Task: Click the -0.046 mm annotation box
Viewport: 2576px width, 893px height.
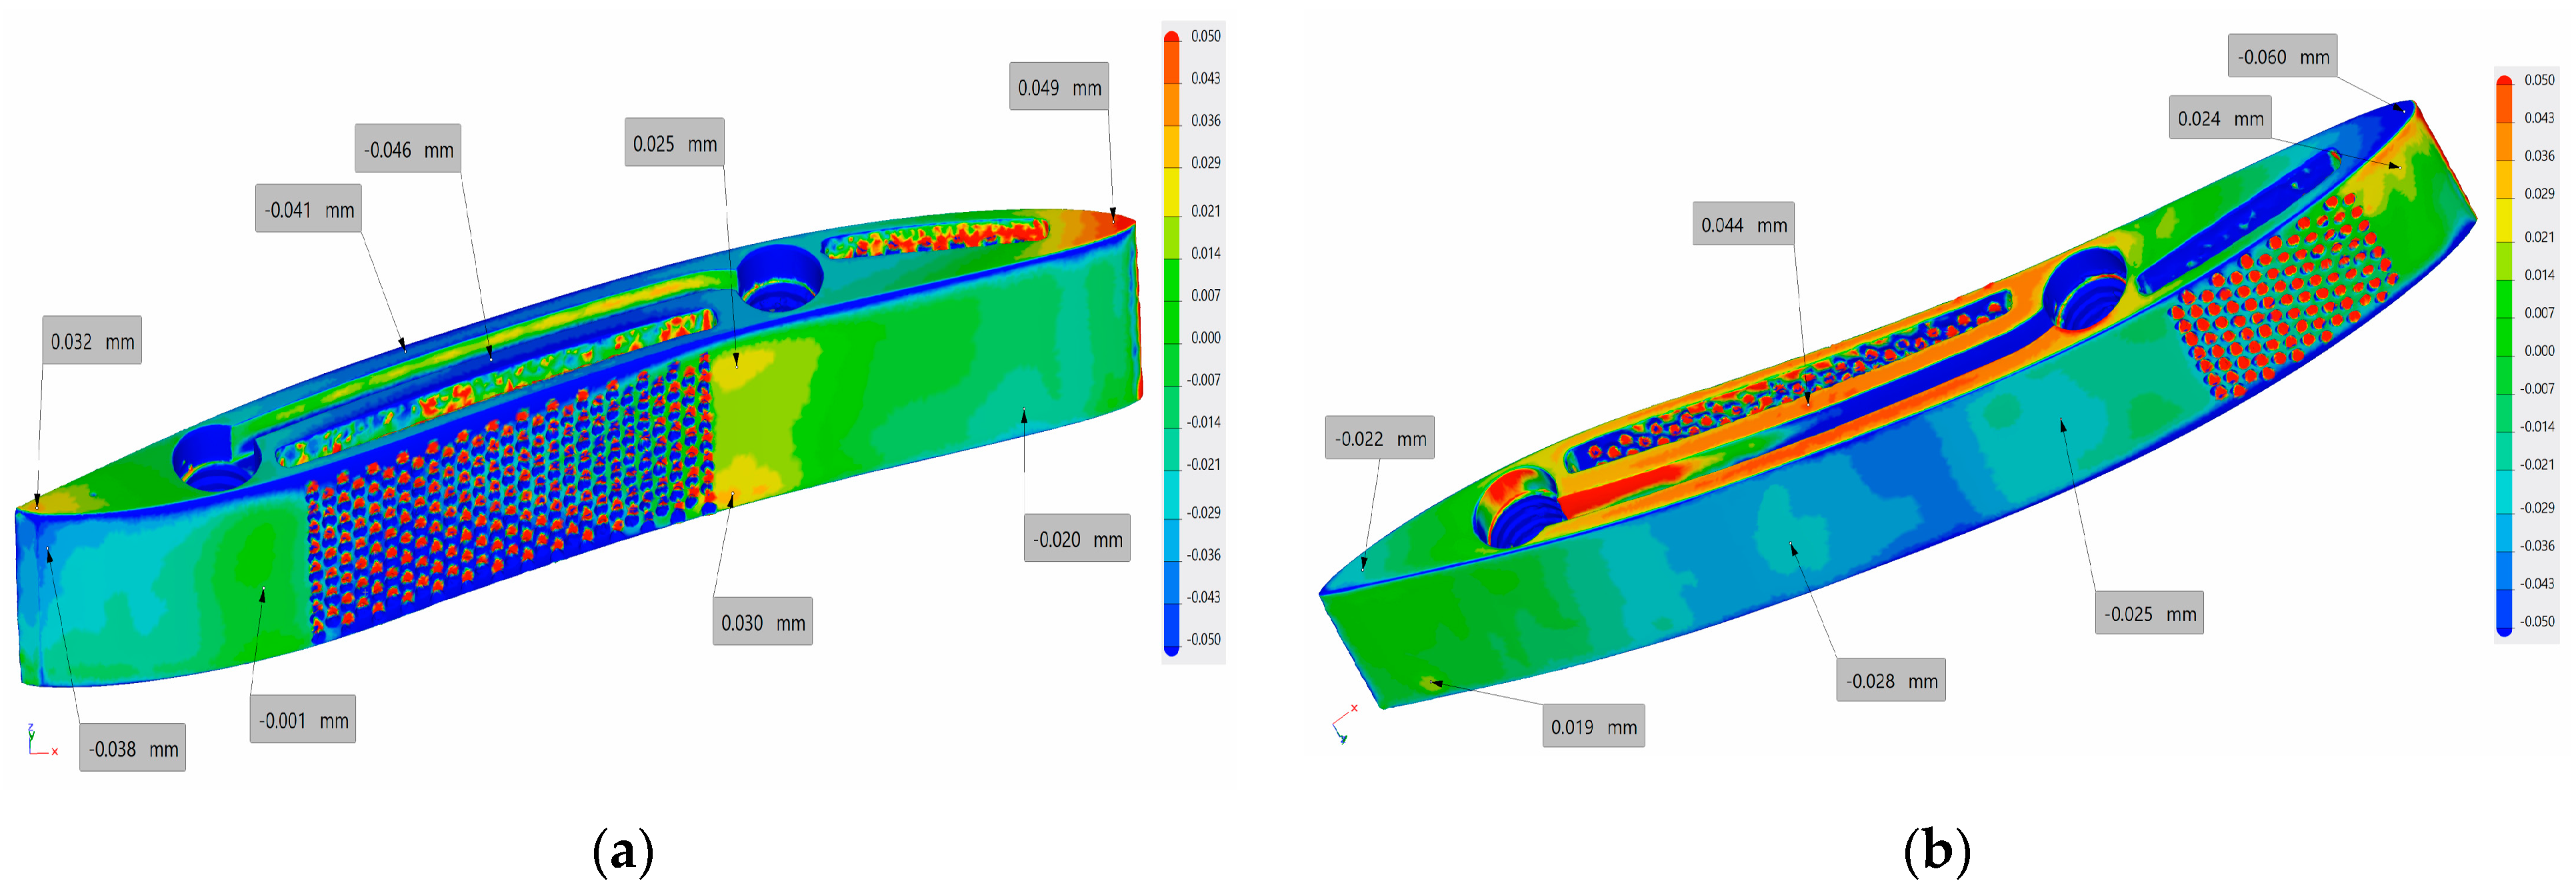Action: [x=408, y=149]
